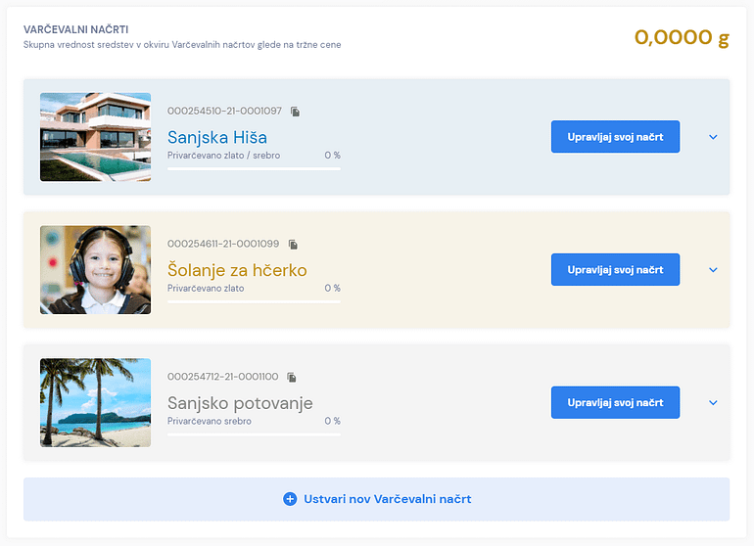Expand the Sanjsko potovanje plan chevron
This screenshot has width=754, height=546.
[713, 403]
